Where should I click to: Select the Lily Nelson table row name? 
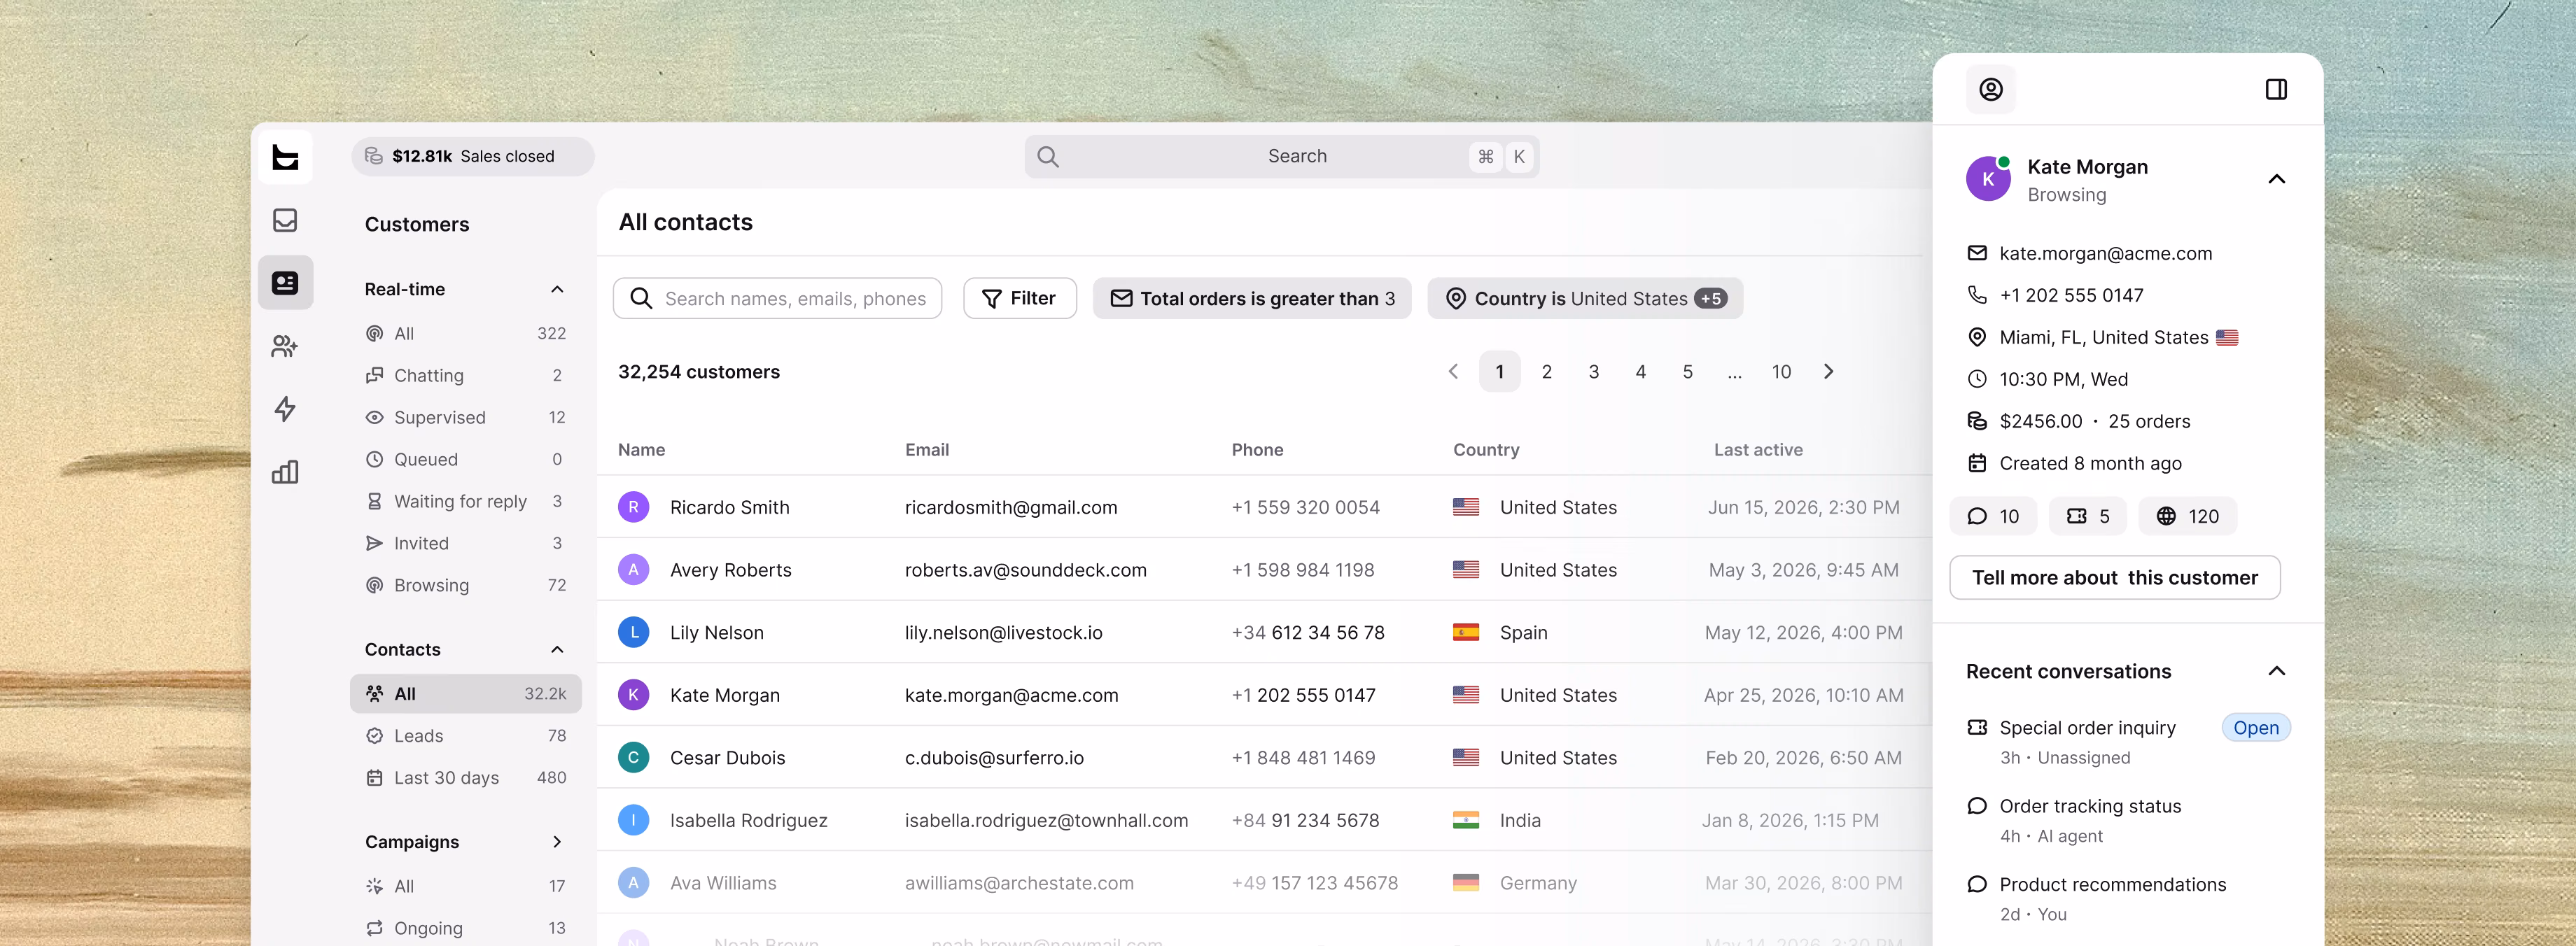pos(716,632)
